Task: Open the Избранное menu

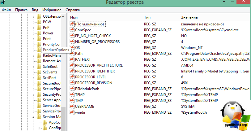Action: [x=51, y=10]
